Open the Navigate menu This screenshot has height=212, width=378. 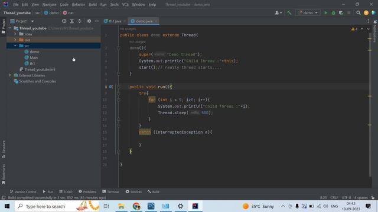click(x=49, y=4)
